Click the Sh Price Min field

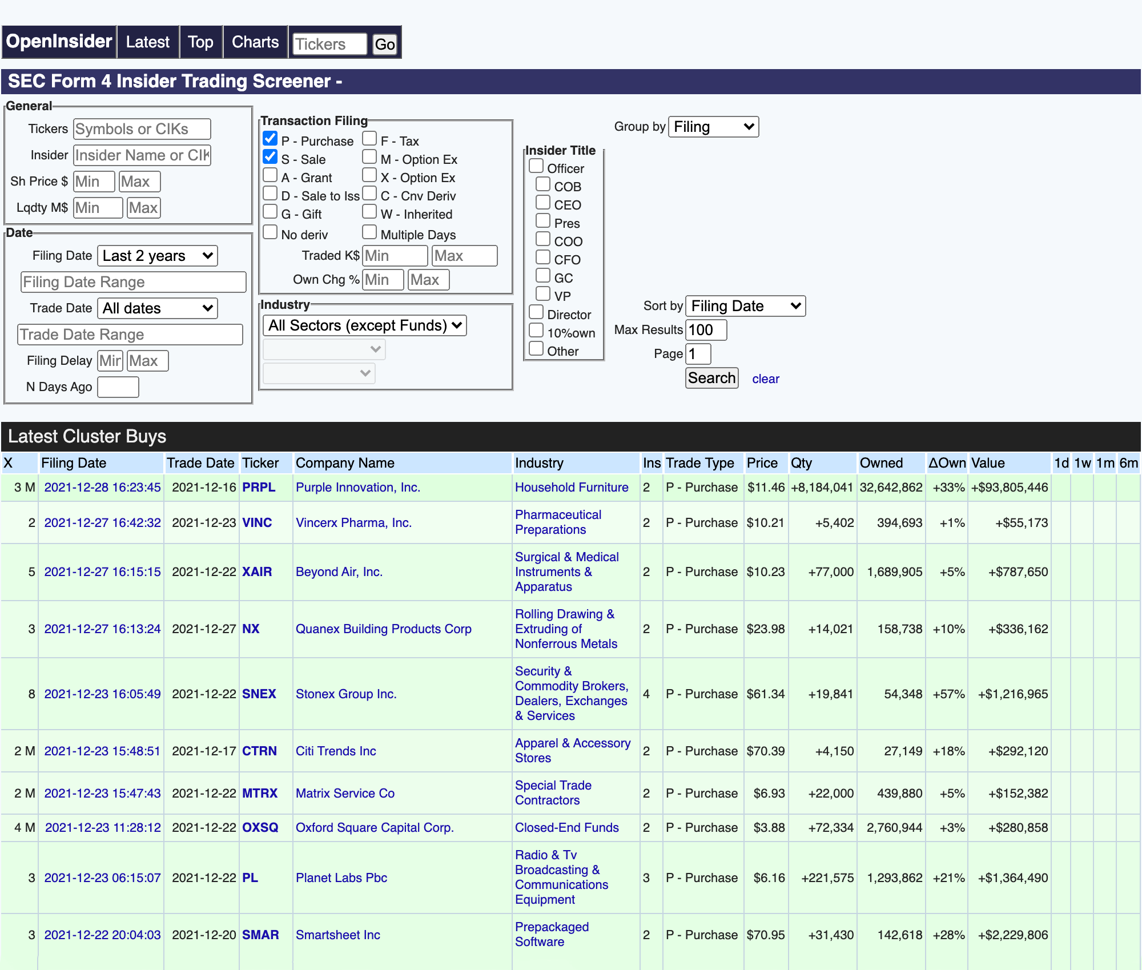[x=94, y=182]
